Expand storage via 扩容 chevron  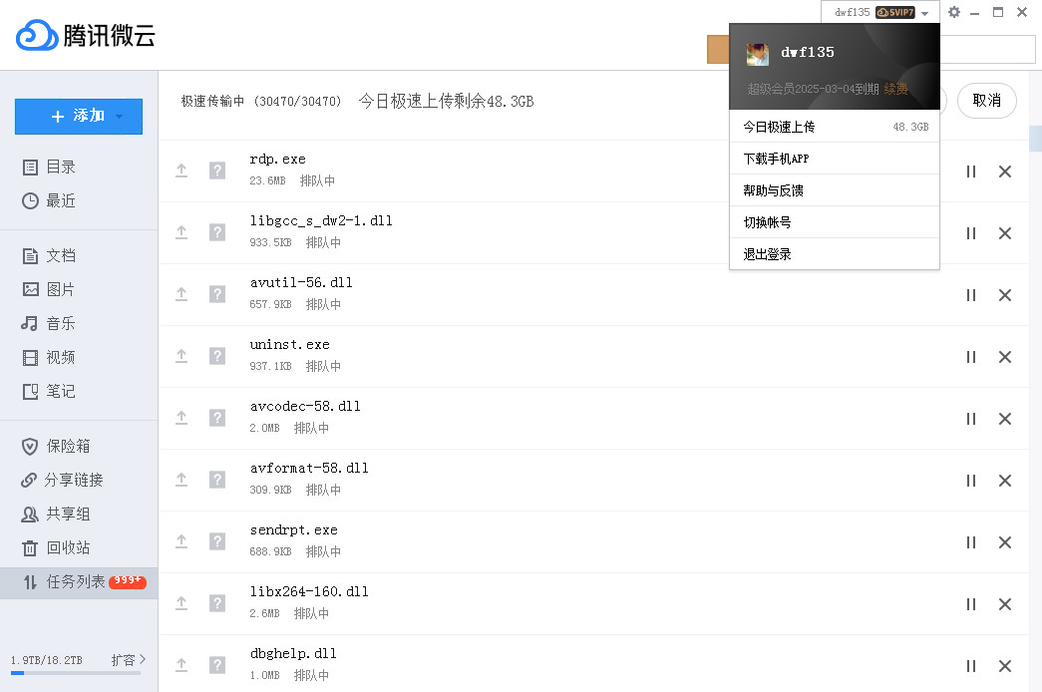[143, 659]
